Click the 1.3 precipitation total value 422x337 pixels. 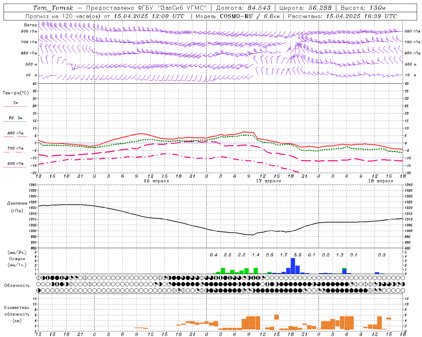pos(340,255)
